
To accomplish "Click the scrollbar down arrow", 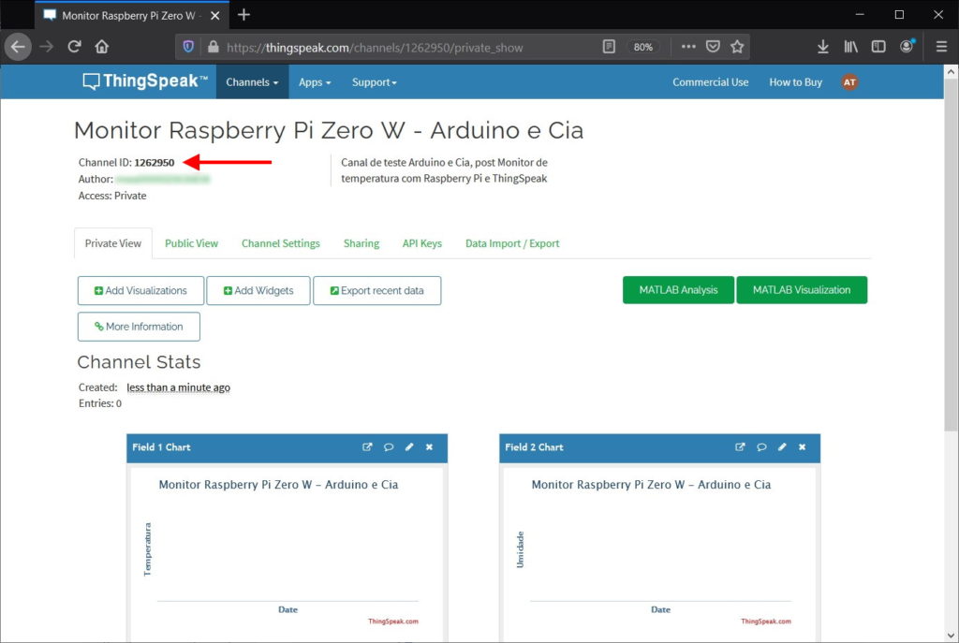I will click(x=951, y=636).
